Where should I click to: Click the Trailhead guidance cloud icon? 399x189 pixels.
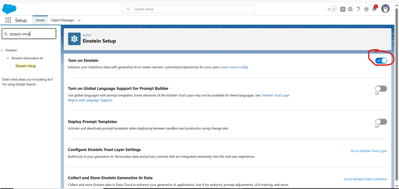[x=350, y=9]
